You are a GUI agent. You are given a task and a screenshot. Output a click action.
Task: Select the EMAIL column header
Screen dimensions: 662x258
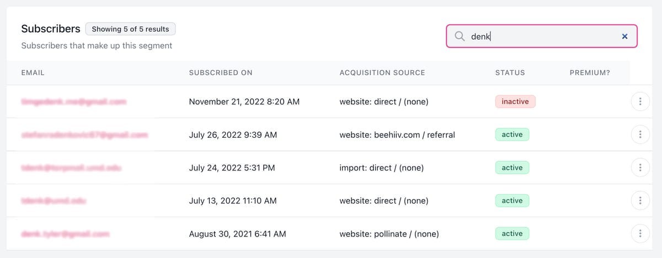pos(33,73)
